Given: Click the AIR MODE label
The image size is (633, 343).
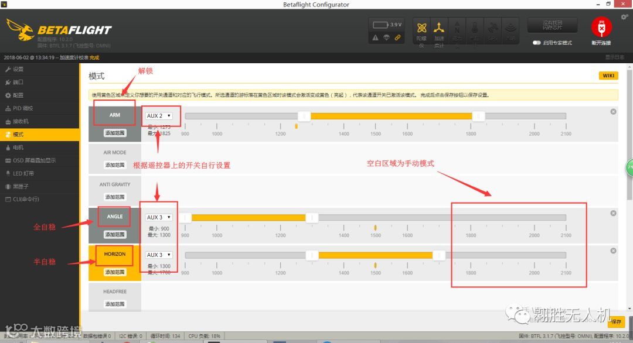Looking at the screenshot, I should 115,152.
